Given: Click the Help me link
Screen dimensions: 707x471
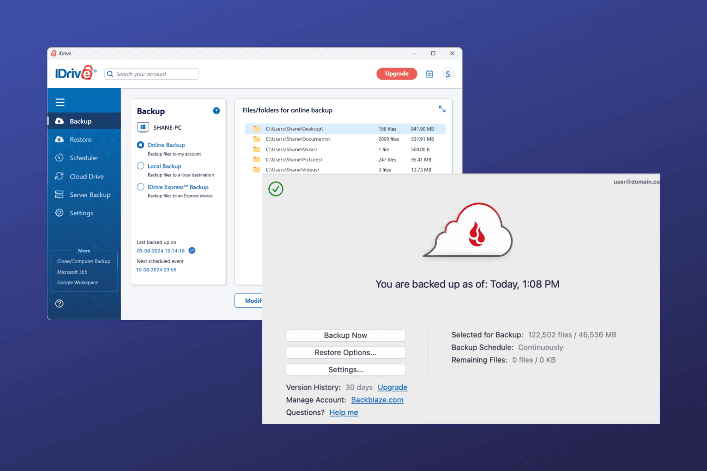Looking at the screenshot, I should point(344,412).
